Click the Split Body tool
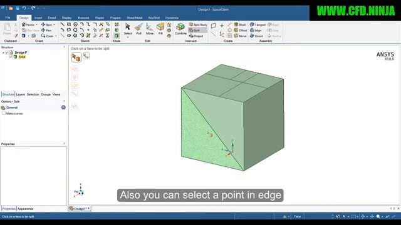Viewport: 401px width, 225px height. tap(198, 24)
